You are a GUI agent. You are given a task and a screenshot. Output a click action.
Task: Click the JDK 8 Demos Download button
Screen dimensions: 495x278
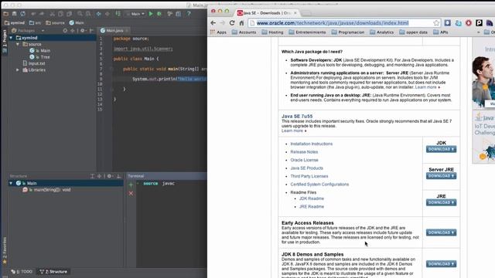(x=441, y=264)
